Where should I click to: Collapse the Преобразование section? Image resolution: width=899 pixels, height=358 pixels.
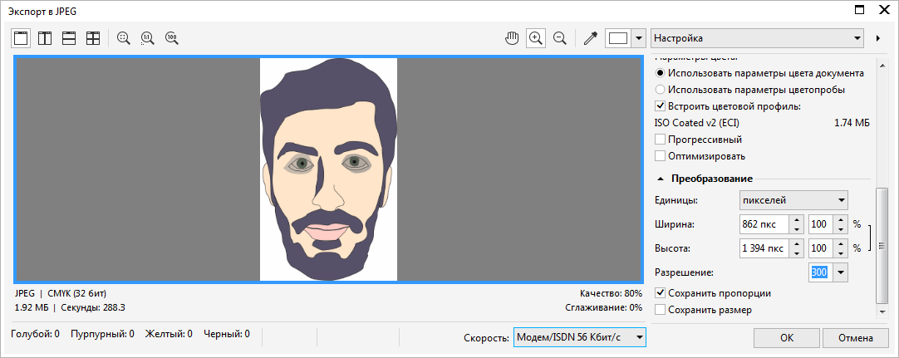click(661, 179)
